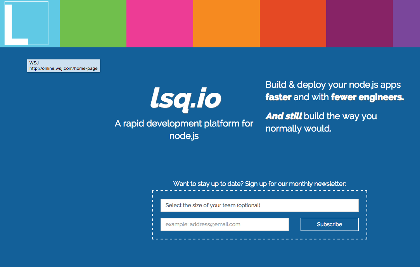Click the 'A rapid development platform' tagline
Viewport: 420px width, 267px height.
(x=184, y=124)
